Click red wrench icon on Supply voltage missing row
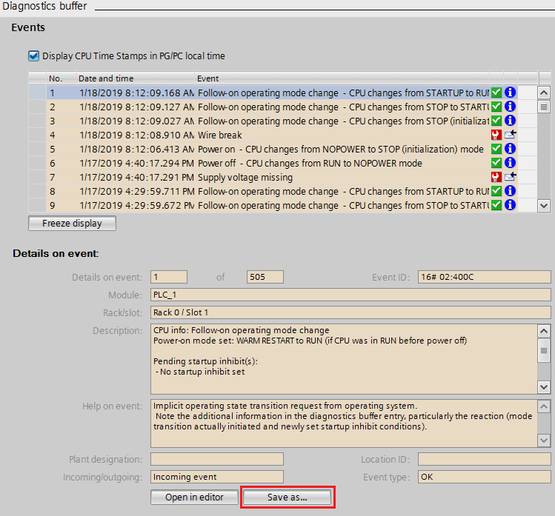 pyautogui.click(x=496, y=177)
